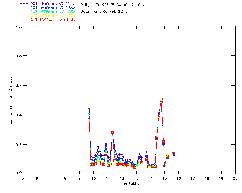The width and height of the screenshot is (242, 193).
Task: Click the x-axis label 20
Action: coord(235,179)
